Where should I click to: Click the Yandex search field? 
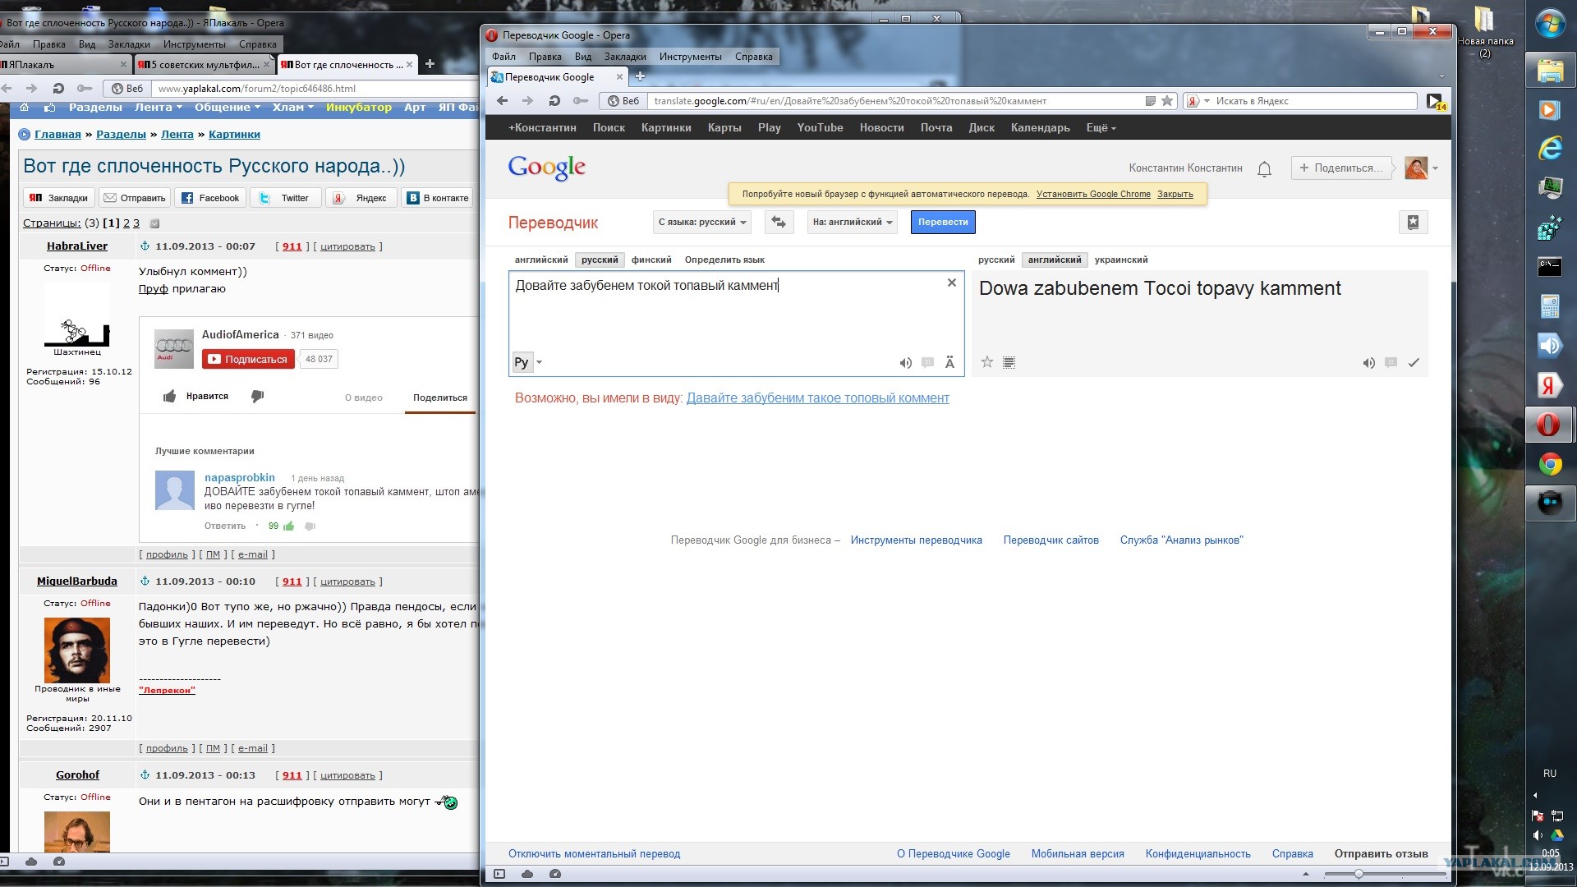(x=1314, y=101)
